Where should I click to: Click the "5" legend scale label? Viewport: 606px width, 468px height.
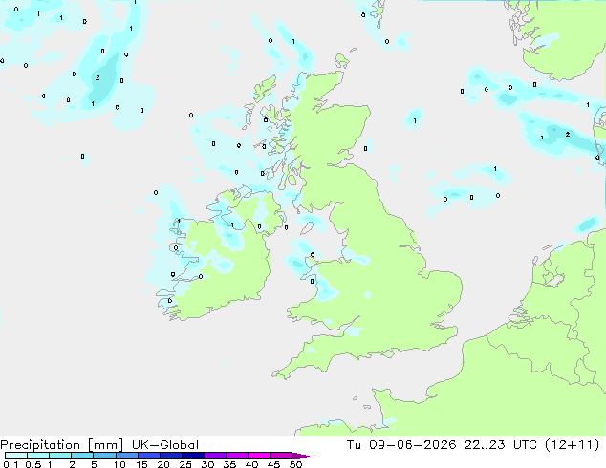coord(94,464)
